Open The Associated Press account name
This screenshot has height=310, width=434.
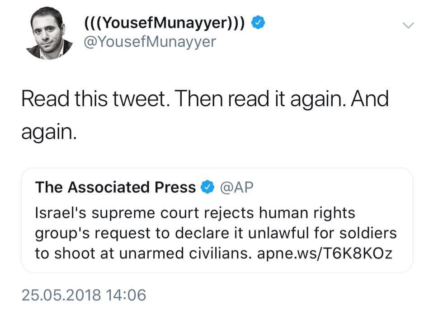point(115,188)
